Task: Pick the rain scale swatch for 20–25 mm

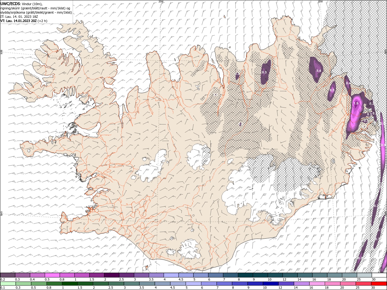Action: (x=348, y=284)
